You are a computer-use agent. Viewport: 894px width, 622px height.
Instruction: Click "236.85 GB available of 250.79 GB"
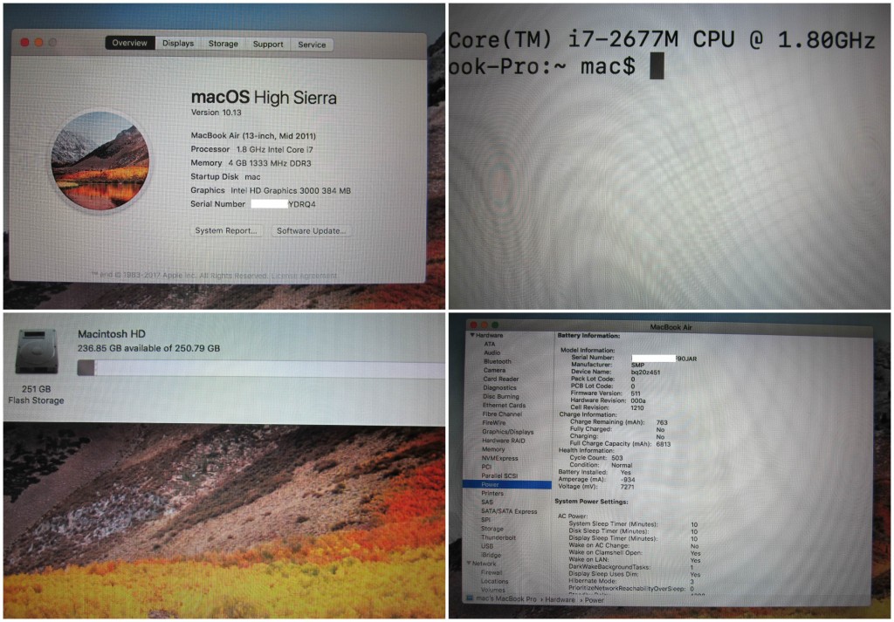coord(148,348)
